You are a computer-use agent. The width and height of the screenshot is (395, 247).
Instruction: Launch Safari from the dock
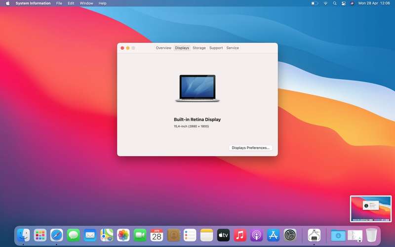pos(57,235)
